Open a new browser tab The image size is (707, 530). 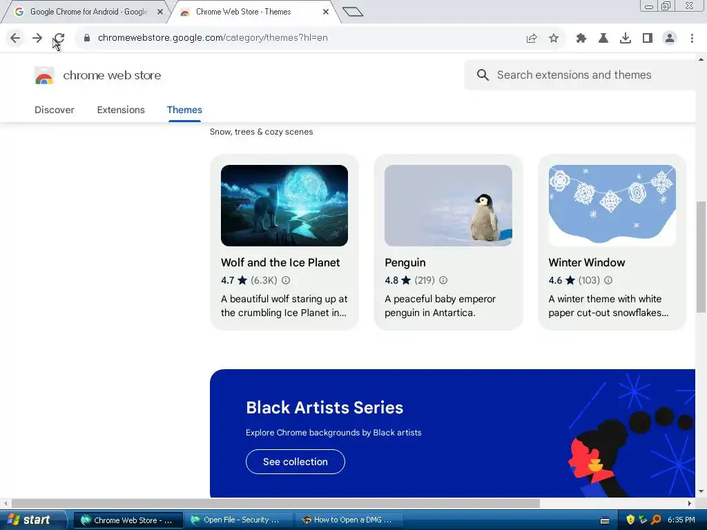coord(353,12)
